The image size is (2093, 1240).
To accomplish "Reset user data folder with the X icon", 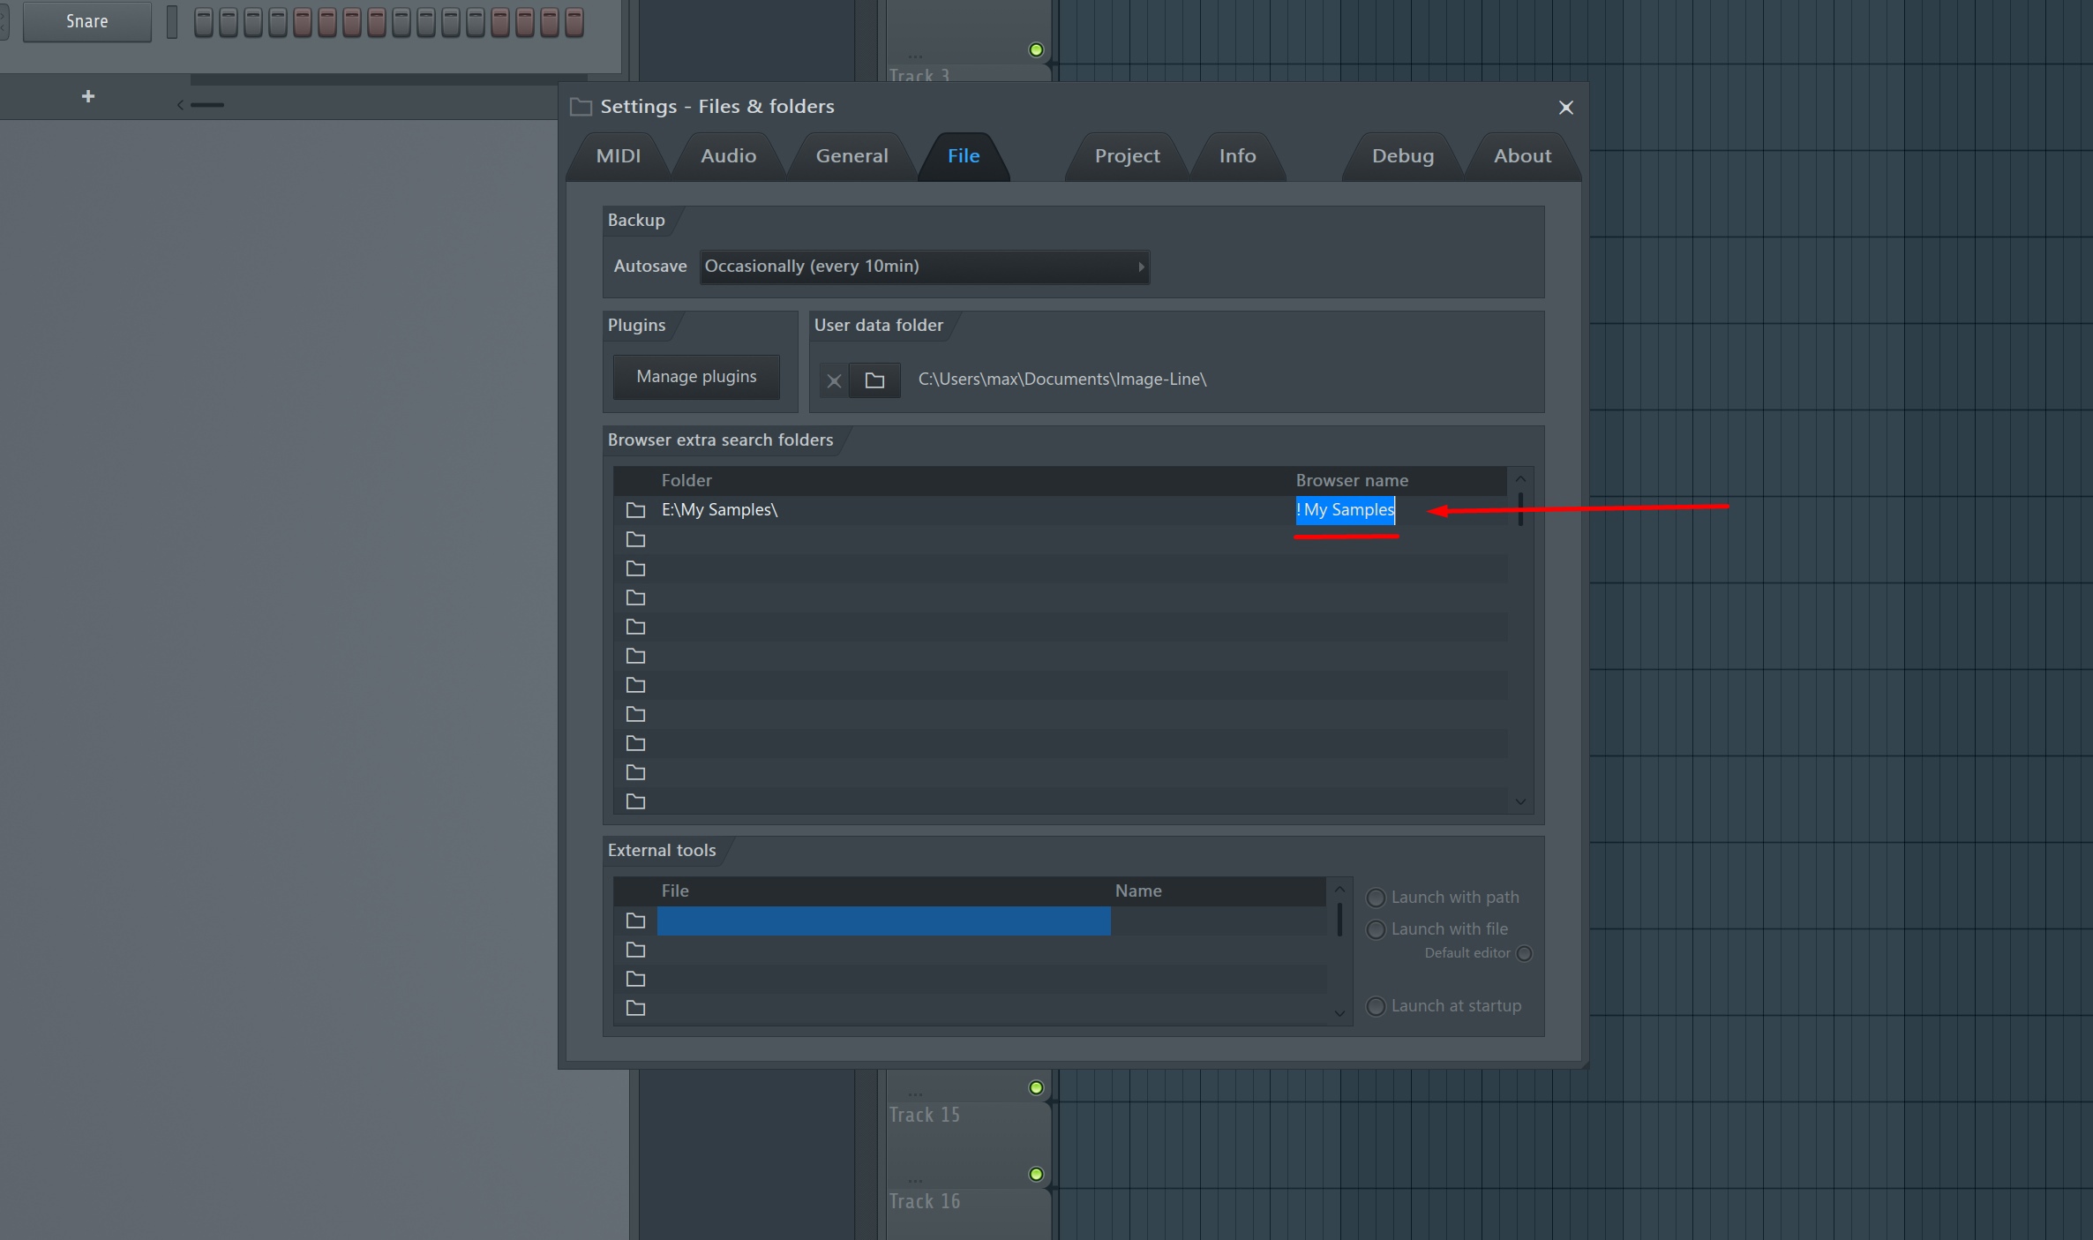I will [x=834, y=380].
